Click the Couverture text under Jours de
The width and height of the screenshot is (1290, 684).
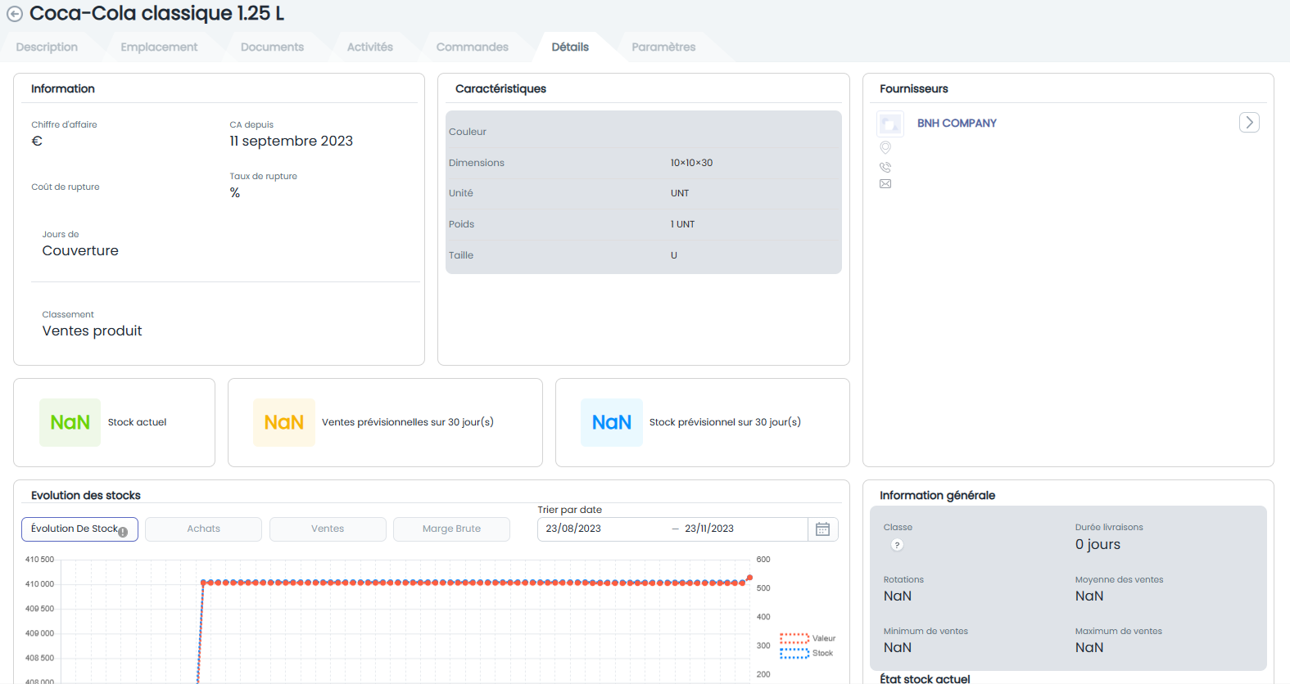point(80,250)
